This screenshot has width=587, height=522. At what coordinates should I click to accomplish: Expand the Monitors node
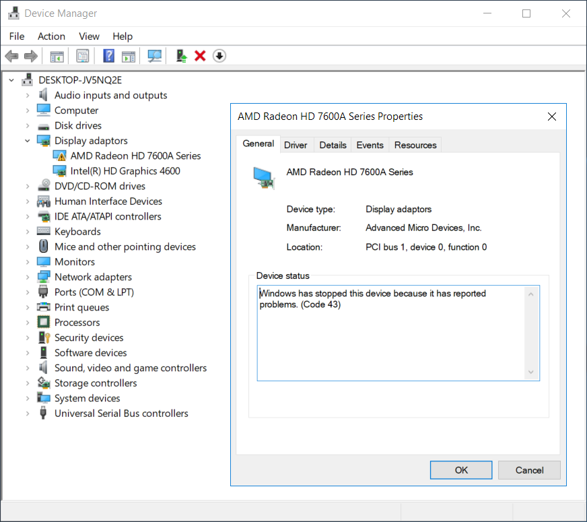pos(28,262)
